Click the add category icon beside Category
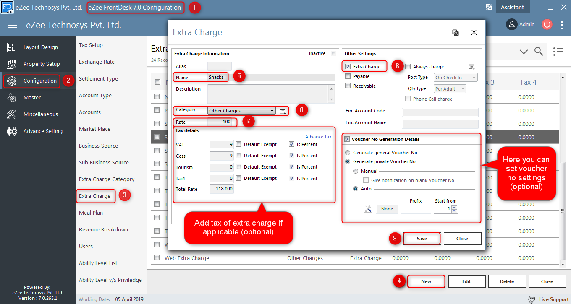The height and width of the screenshot is (304, 571). click(283, 111)
